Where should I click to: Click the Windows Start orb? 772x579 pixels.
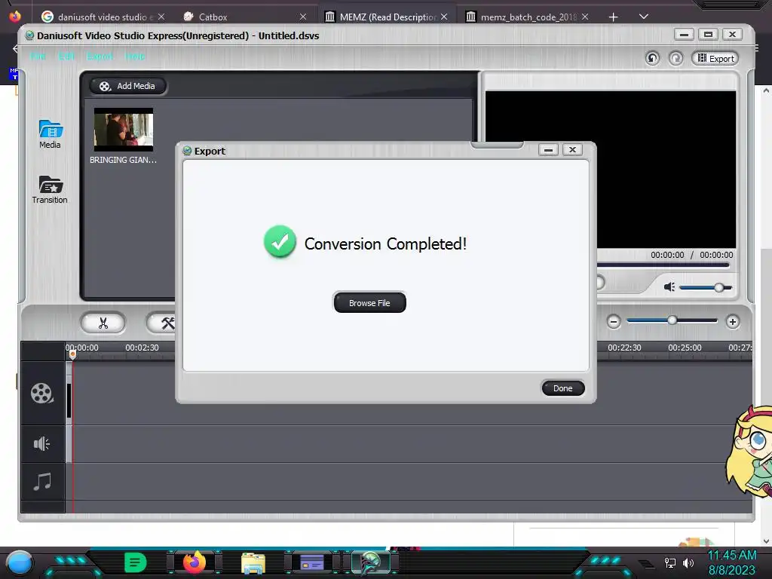tap(20, 562)
